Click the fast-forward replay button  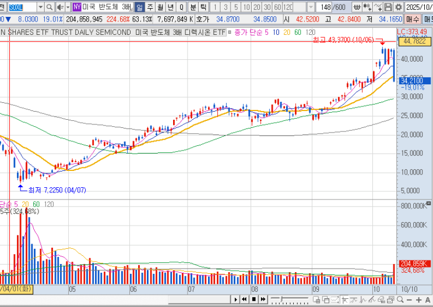(x=263, y=299)
